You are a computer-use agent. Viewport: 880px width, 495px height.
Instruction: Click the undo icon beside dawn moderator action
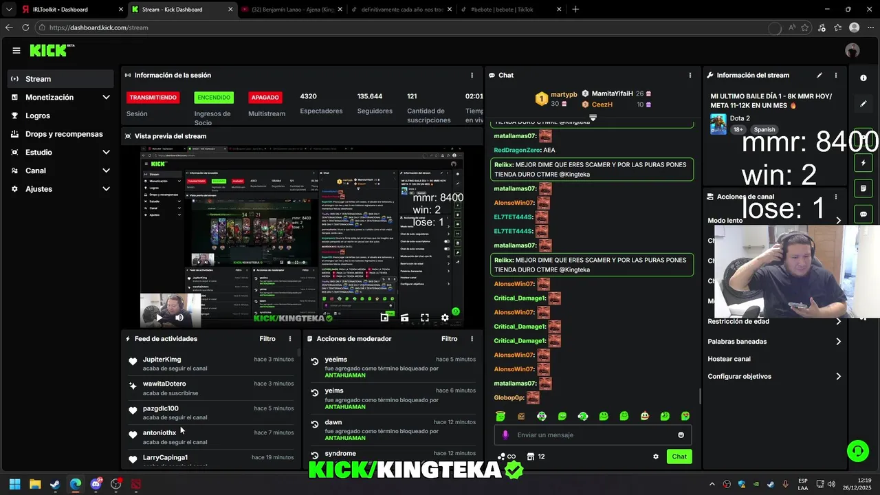tap(315, 423)
